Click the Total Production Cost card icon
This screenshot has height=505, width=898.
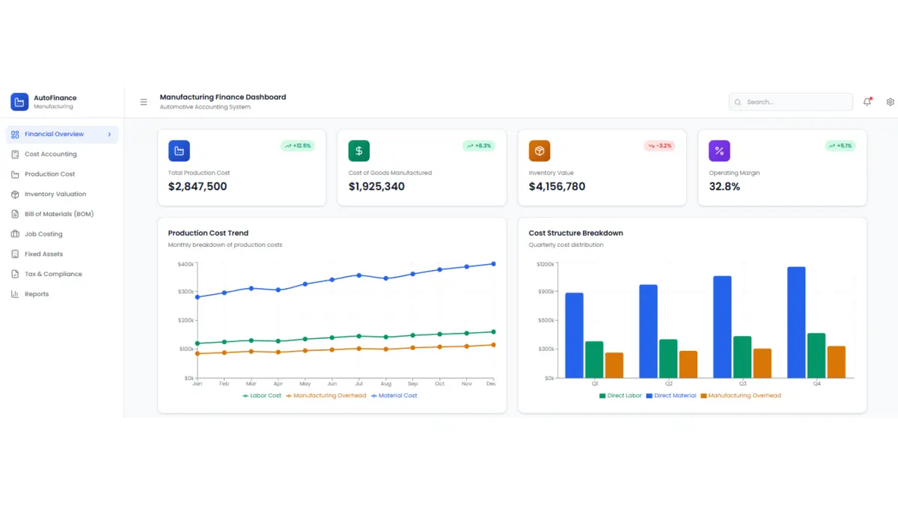[x=179, y=151]
